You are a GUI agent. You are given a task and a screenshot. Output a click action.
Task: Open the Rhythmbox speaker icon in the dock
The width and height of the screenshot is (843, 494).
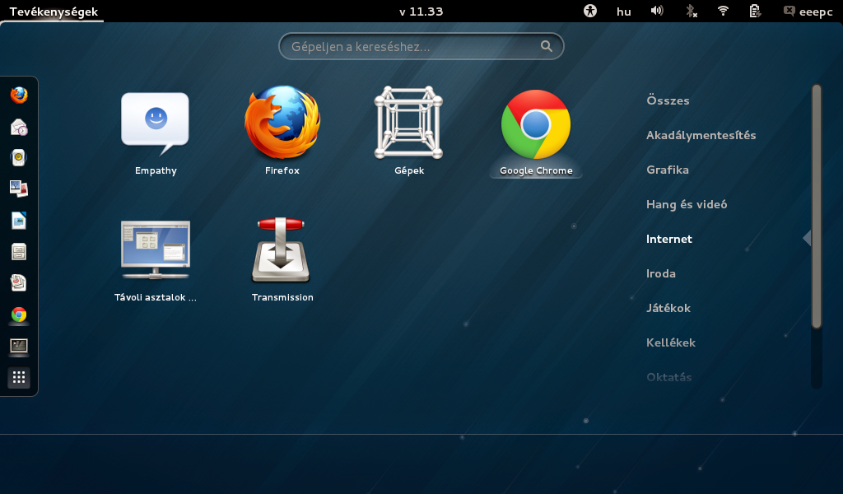pos(19,158)
